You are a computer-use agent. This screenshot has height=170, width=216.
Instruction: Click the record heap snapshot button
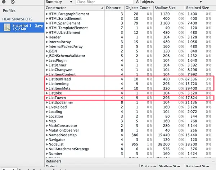(4, 2)
